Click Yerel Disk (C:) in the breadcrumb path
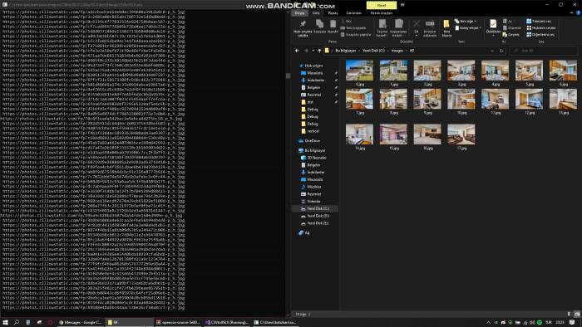 pos(373,51)
